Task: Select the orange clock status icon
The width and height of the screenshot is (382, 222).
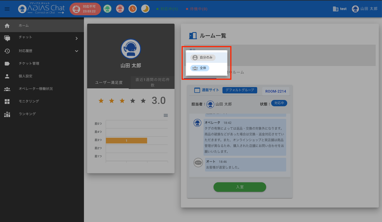Action: (133, 9)
